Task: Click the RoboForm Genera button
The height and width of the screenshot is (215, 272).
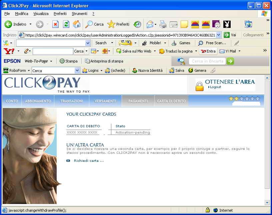Action: click(x=197, y=70)
